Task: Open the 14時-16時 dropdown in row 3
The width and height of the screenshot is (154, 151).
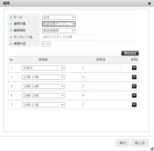Action: 43,86
